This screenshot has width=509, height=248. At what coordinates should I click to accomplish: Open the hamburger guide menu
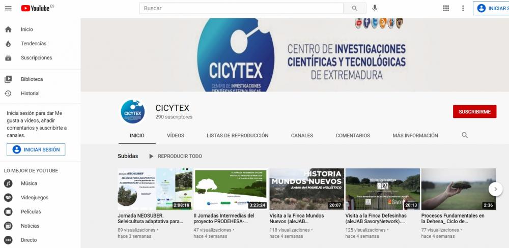[x=8, y=9]
